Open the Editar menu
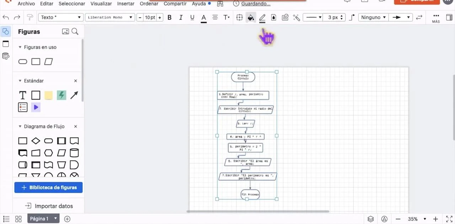 (x=47, y=4)
